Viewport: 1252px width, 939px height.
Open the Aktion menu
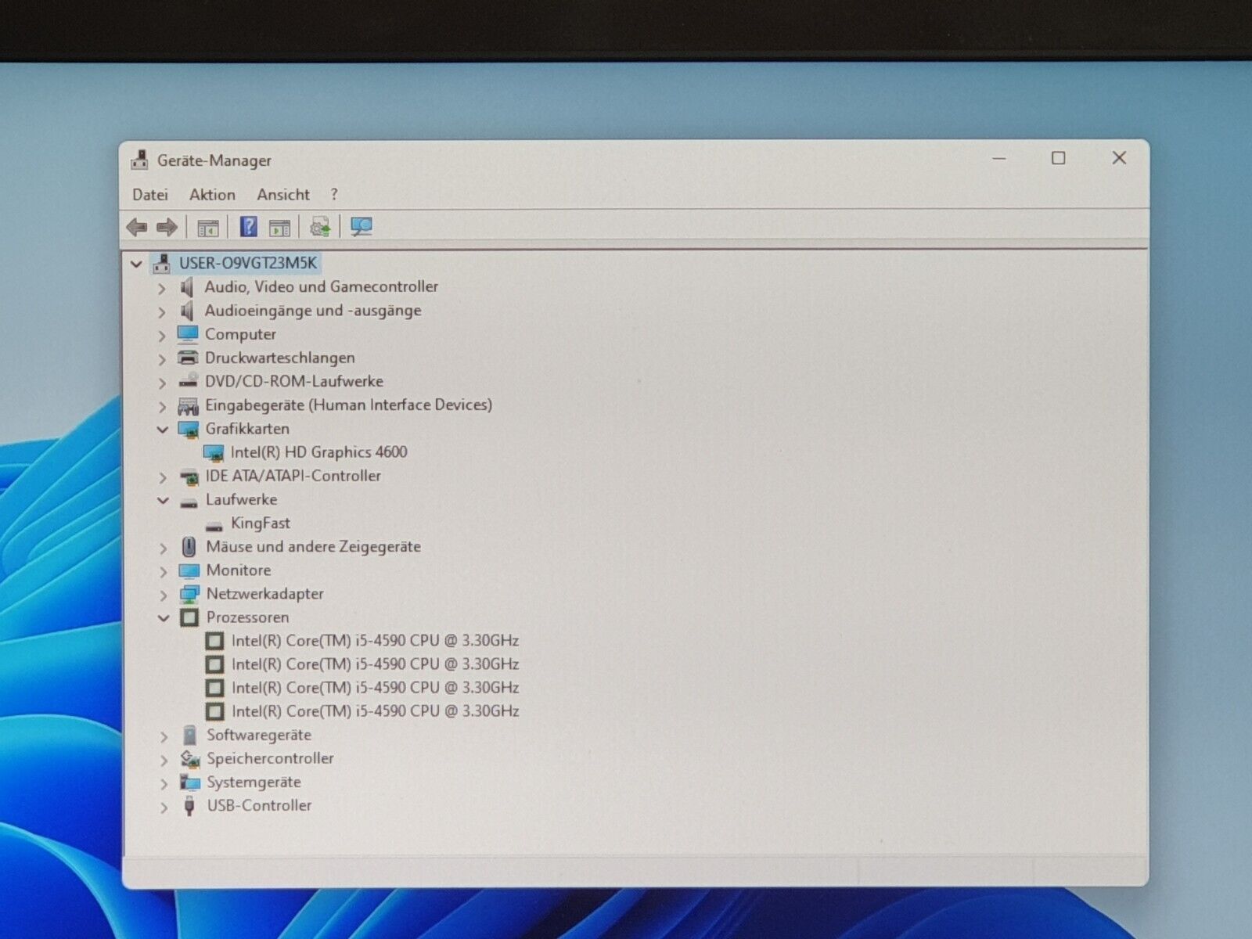pyautogui.click(x=212, y=195)
